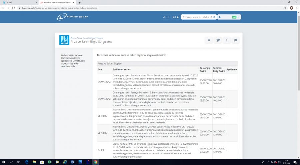Click the 'Tahmini Bitiş Tarihi' column header
Image resolution: width=300 pixels, height=165 pixels.
[x=219, y=70]
